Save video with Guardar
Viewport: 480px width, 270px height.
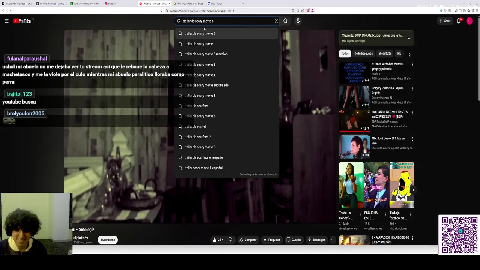tap(294, 240)
